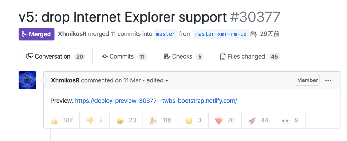Toggle the thumbs down reaction
The image size is (347, 141).
pyautogui.click(x=94, y=120)
